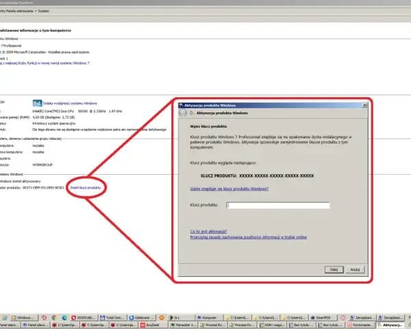Expand the breadcrumb arrow before 'System'
The image size is (411, 329).
point(36,11)
